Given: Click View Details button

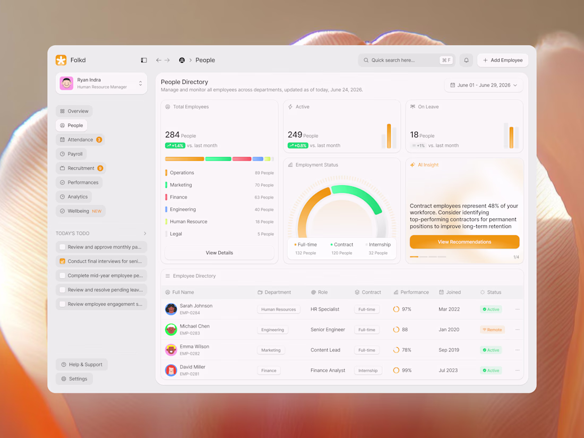Looking at the screenshot, I should pyautogui.click(x=219, y=253).
